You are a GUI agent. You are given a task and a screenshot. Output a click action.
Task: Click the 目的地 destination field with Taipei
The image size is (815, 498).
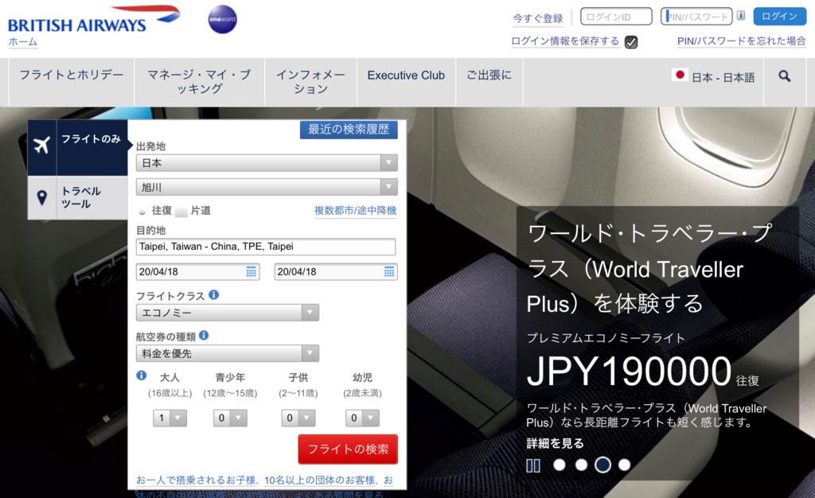(x=266, y=247)
